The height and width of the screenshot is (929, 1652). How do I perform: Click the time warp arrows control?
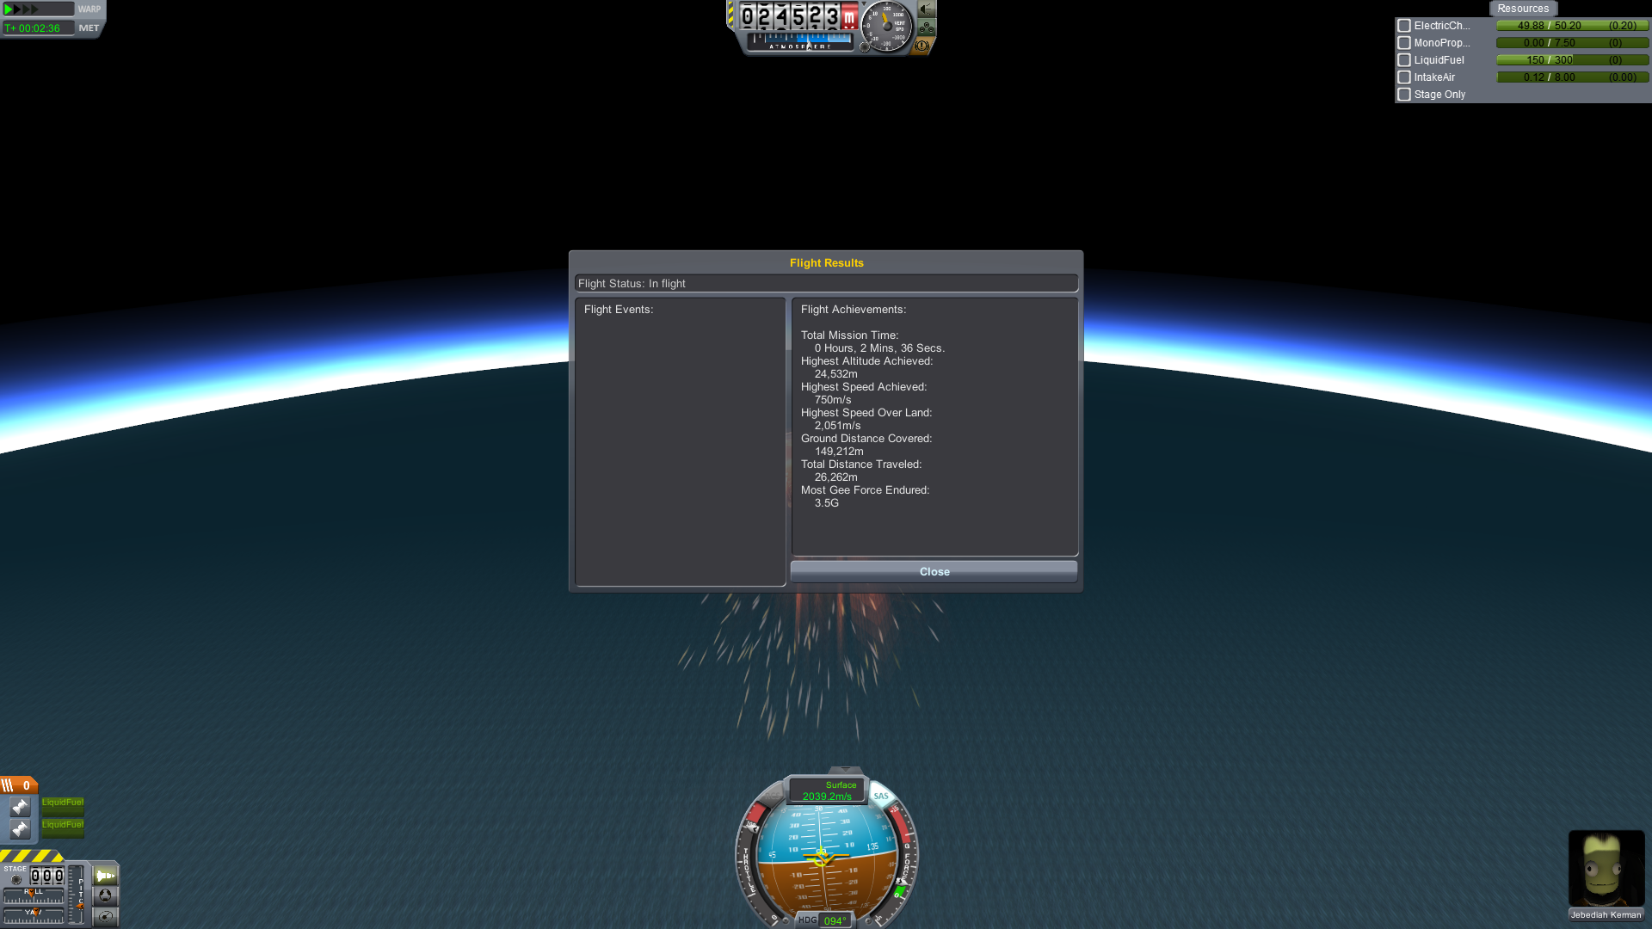point(22,9)
